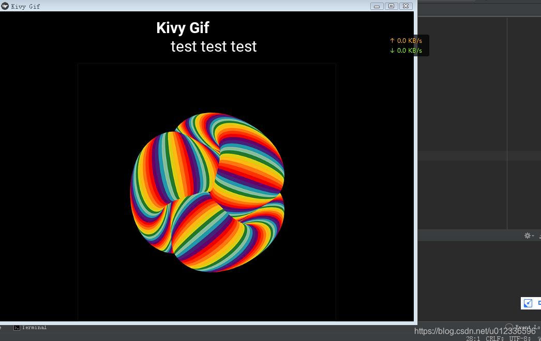
Task: Click the download speed arrow in TrafficMonitor
Action: [392, 50]
